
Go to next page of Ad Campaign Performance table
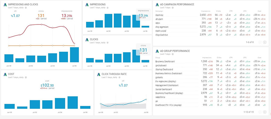point(265,42)
